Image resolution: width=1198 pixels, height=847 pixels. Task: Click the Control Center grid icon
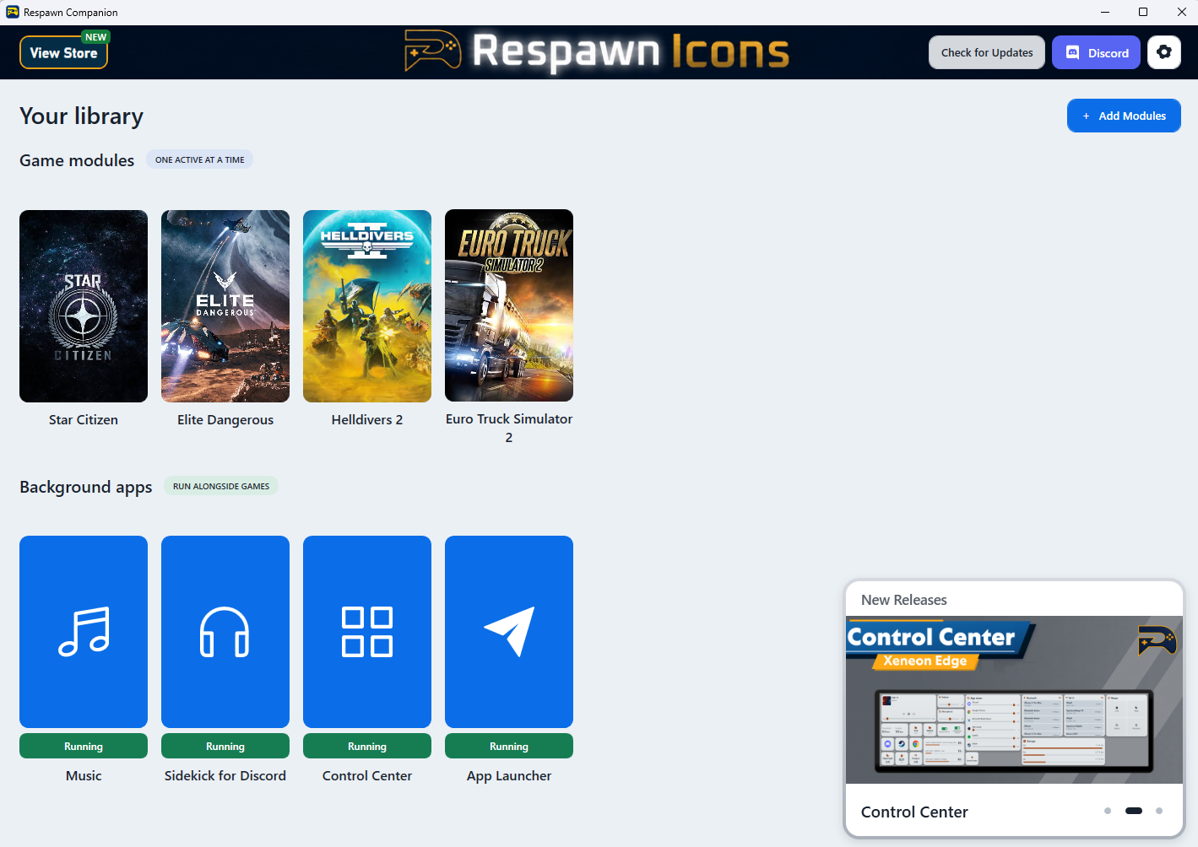[x=367, y=632]
